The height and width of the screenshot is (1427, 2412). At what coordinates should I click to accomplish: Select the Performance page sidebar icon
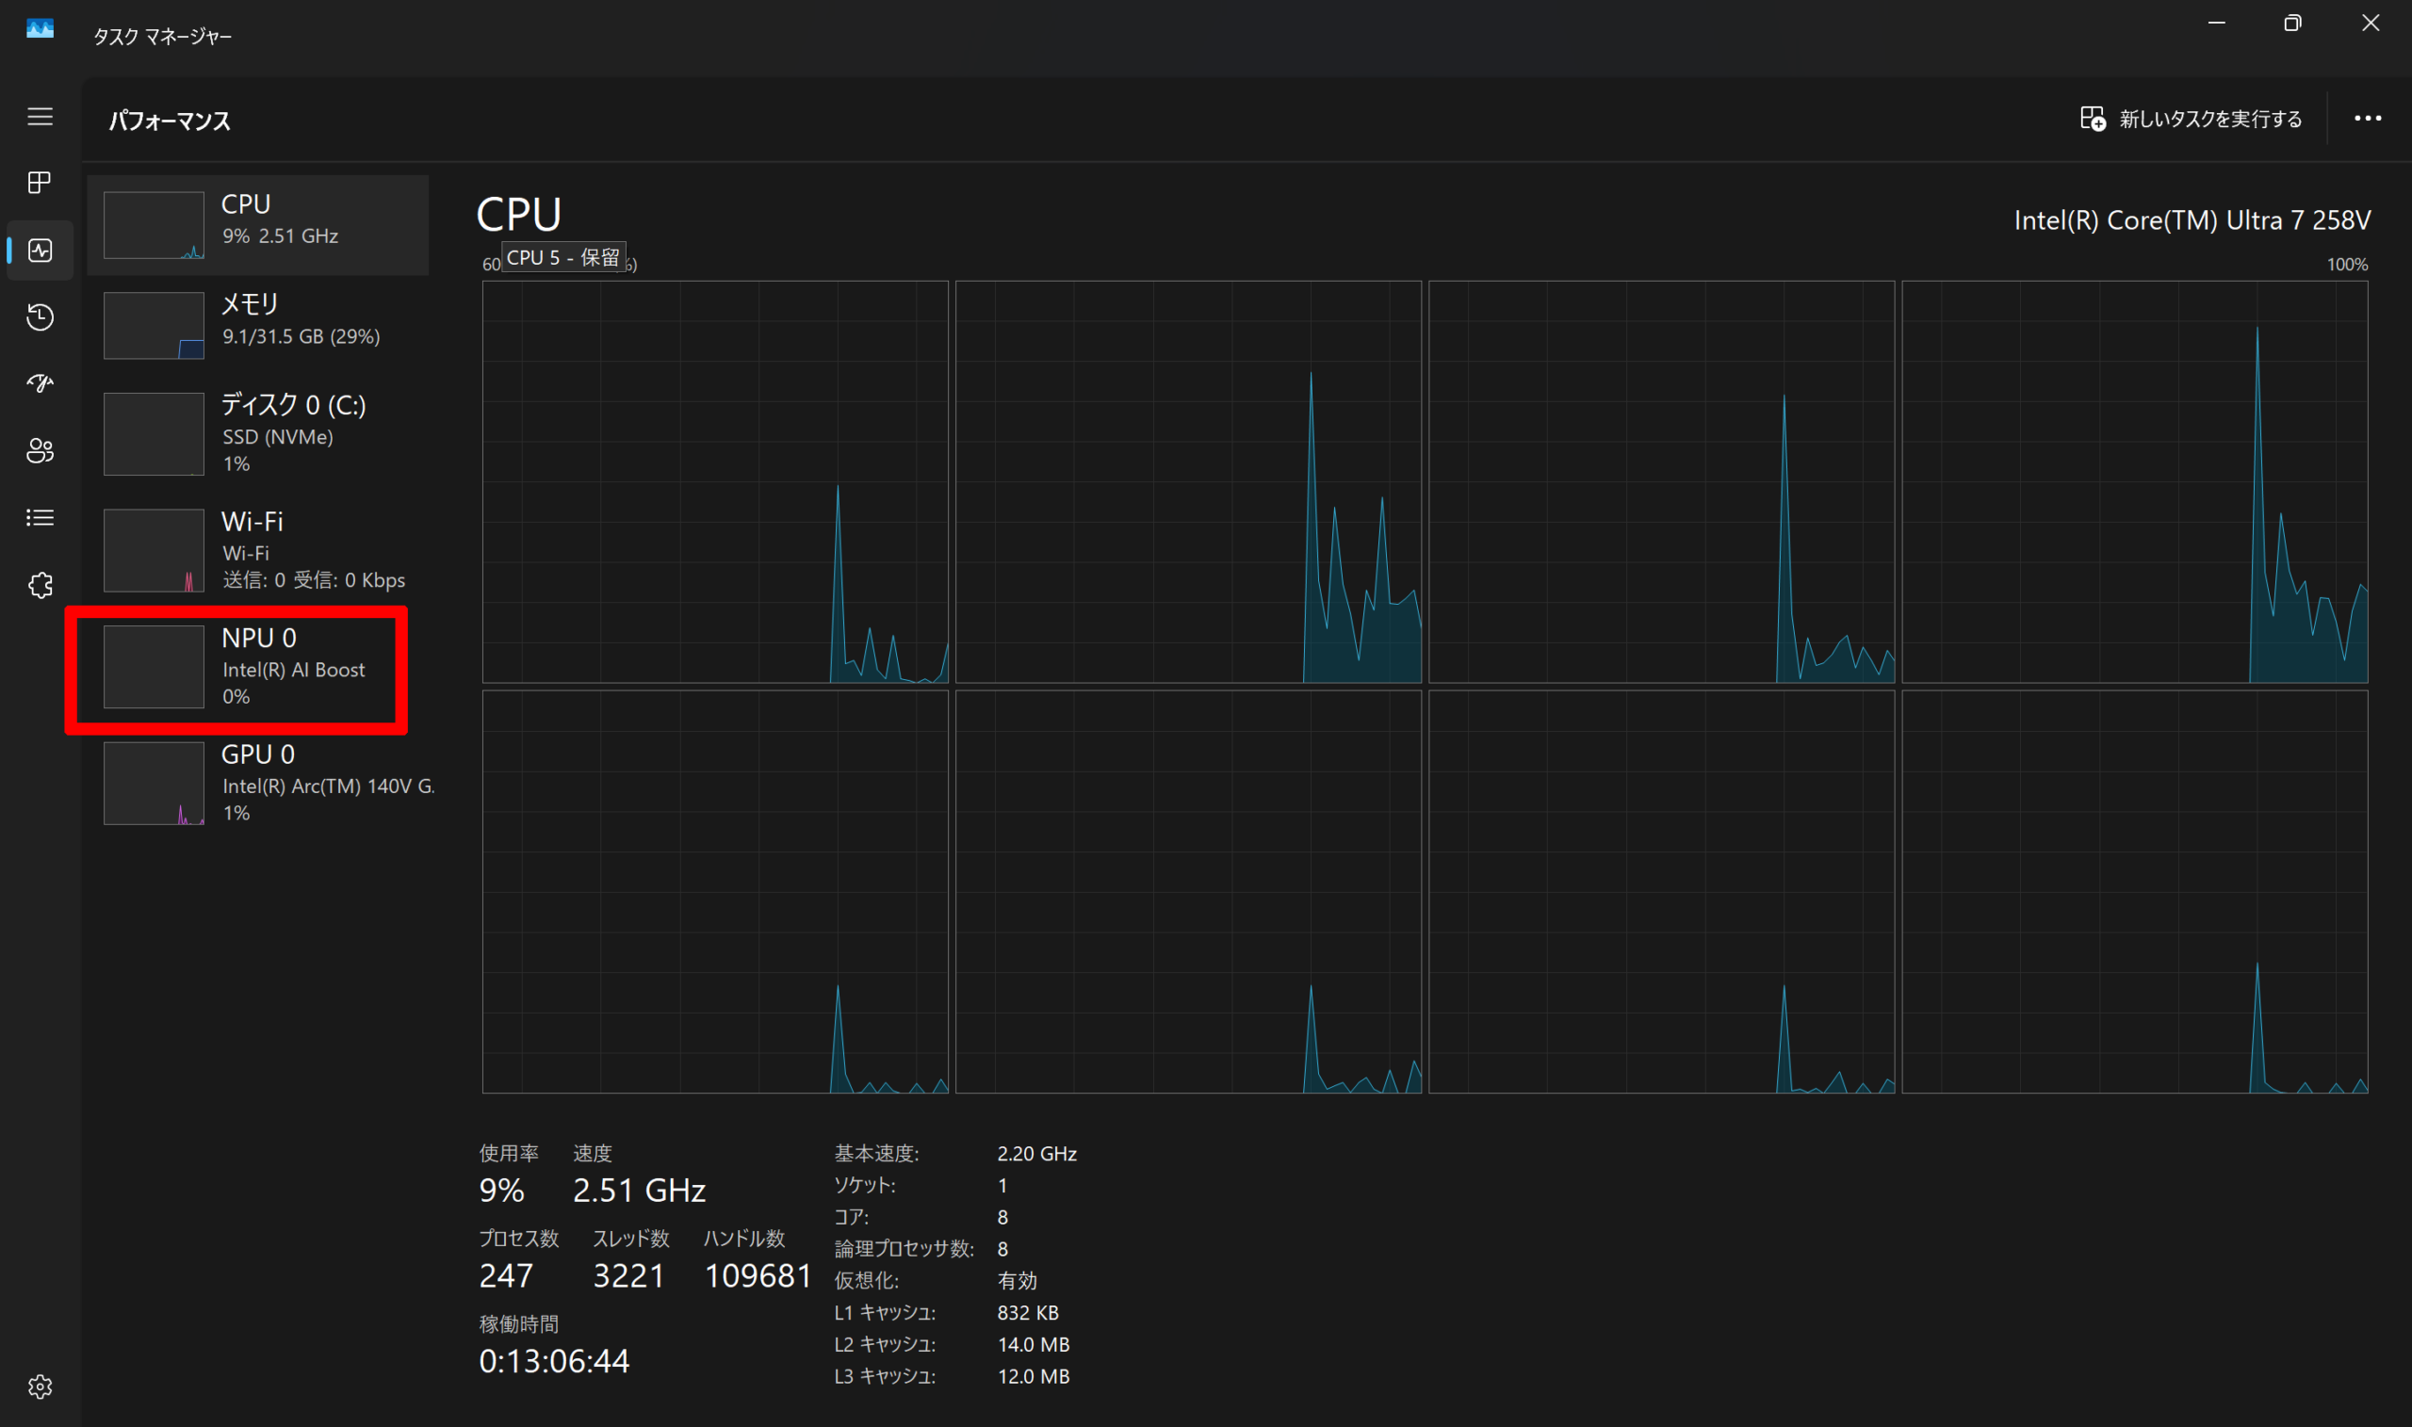[40, 250]
